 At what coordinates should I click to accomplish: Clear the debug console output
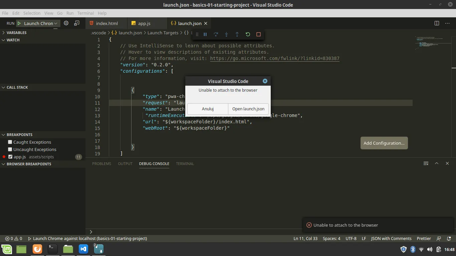pyautogui.click(x=426, y=163)
